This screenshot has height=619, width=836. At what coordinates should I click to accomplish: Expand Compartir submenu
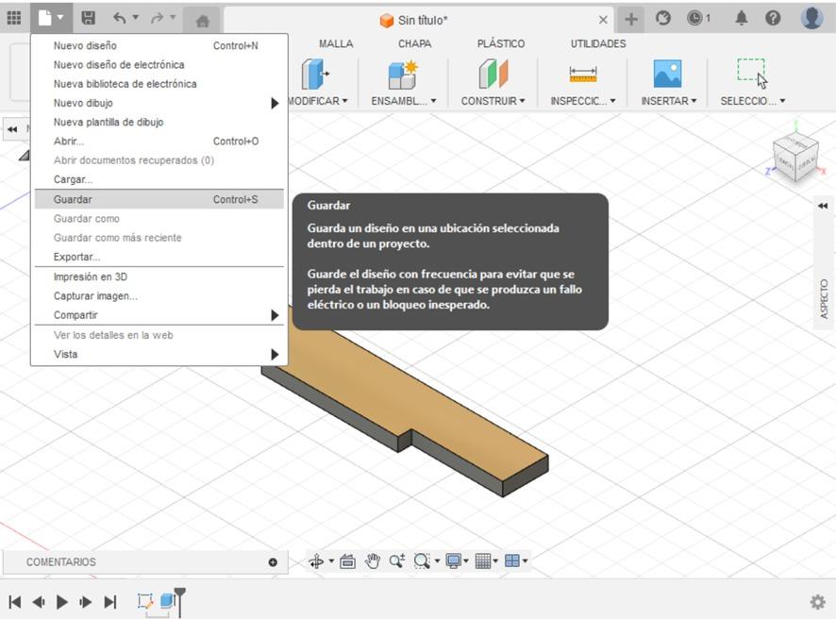coord(275,315)
